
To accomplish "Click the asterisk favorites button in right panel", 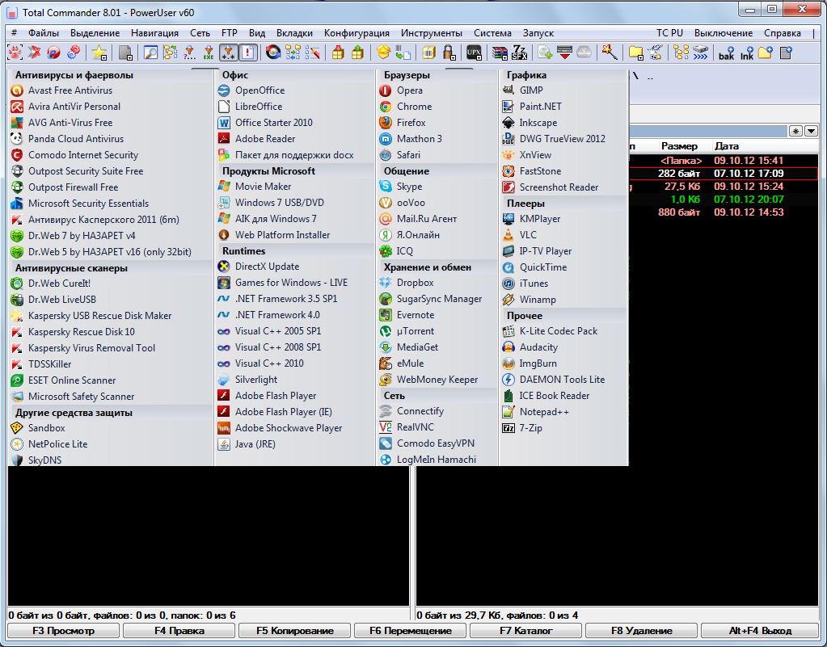I will (x=796, y=131).
